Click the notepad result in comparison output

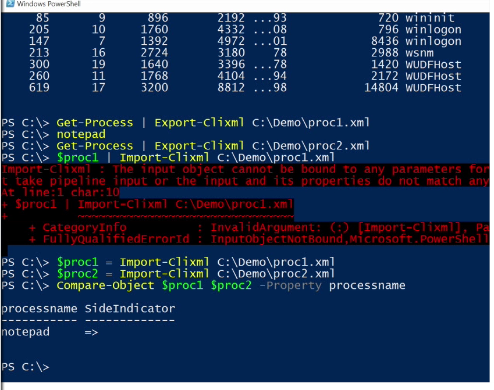click(x=25, y=332)
